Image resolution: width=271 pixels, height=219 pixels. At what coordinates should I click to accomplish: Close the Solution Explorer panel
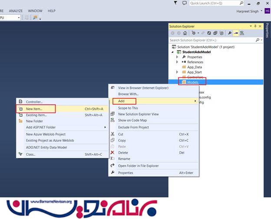(260, 26)
